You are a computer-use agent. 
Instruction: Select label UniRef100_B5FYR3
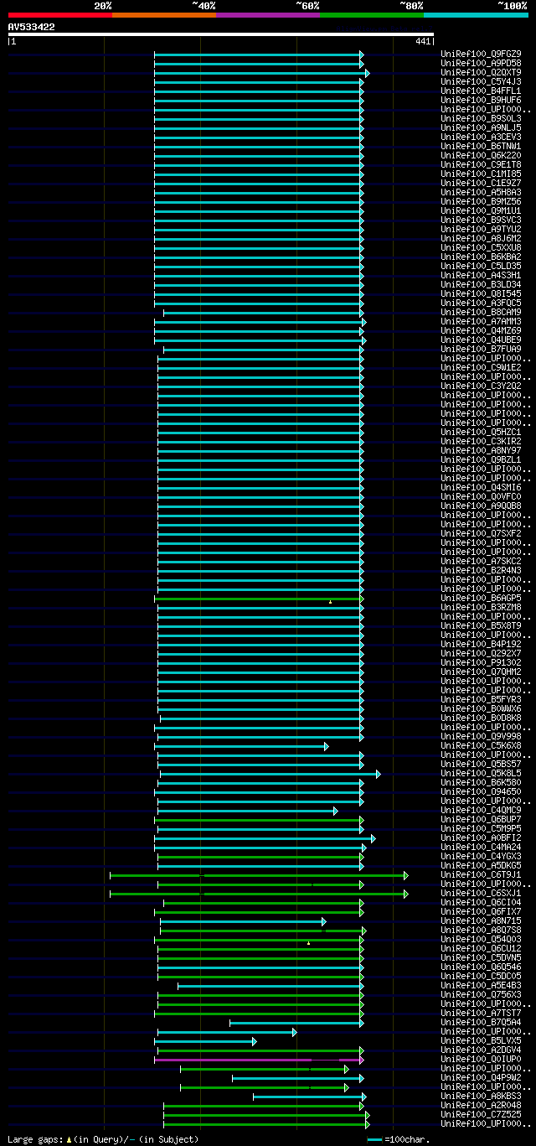[481, 699]
